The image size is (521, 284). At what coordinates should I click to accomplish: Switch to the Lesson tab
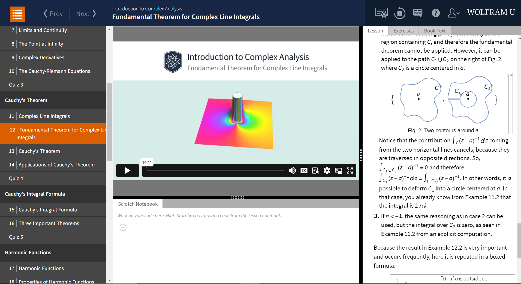tap(375, 31)
